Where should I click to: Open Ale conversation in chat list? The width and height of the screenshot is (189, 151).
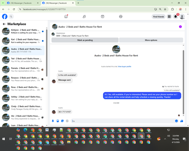tap(23, 117)
